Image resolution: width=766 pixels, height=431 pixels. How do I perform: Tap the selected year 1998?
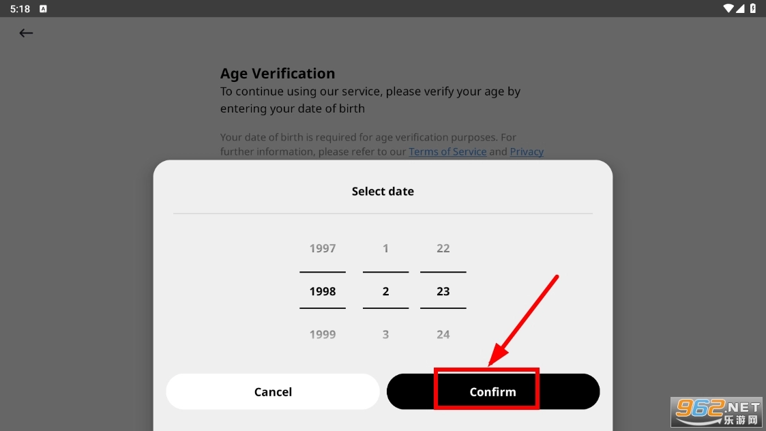point(323,291)
